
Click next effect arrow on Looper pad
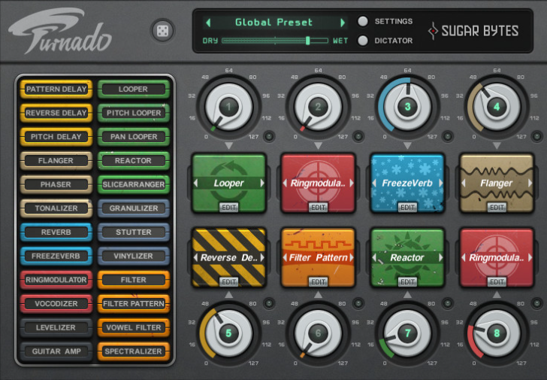[262, 183]
